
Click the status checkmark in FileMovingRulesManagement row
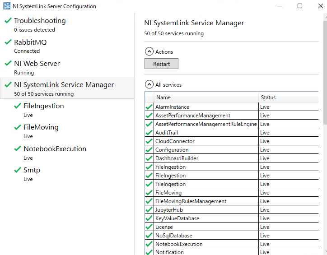pos(149,201)
